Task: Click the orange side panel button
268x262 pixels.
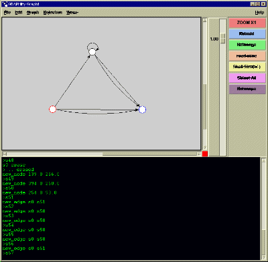Action: click(247, 56)
